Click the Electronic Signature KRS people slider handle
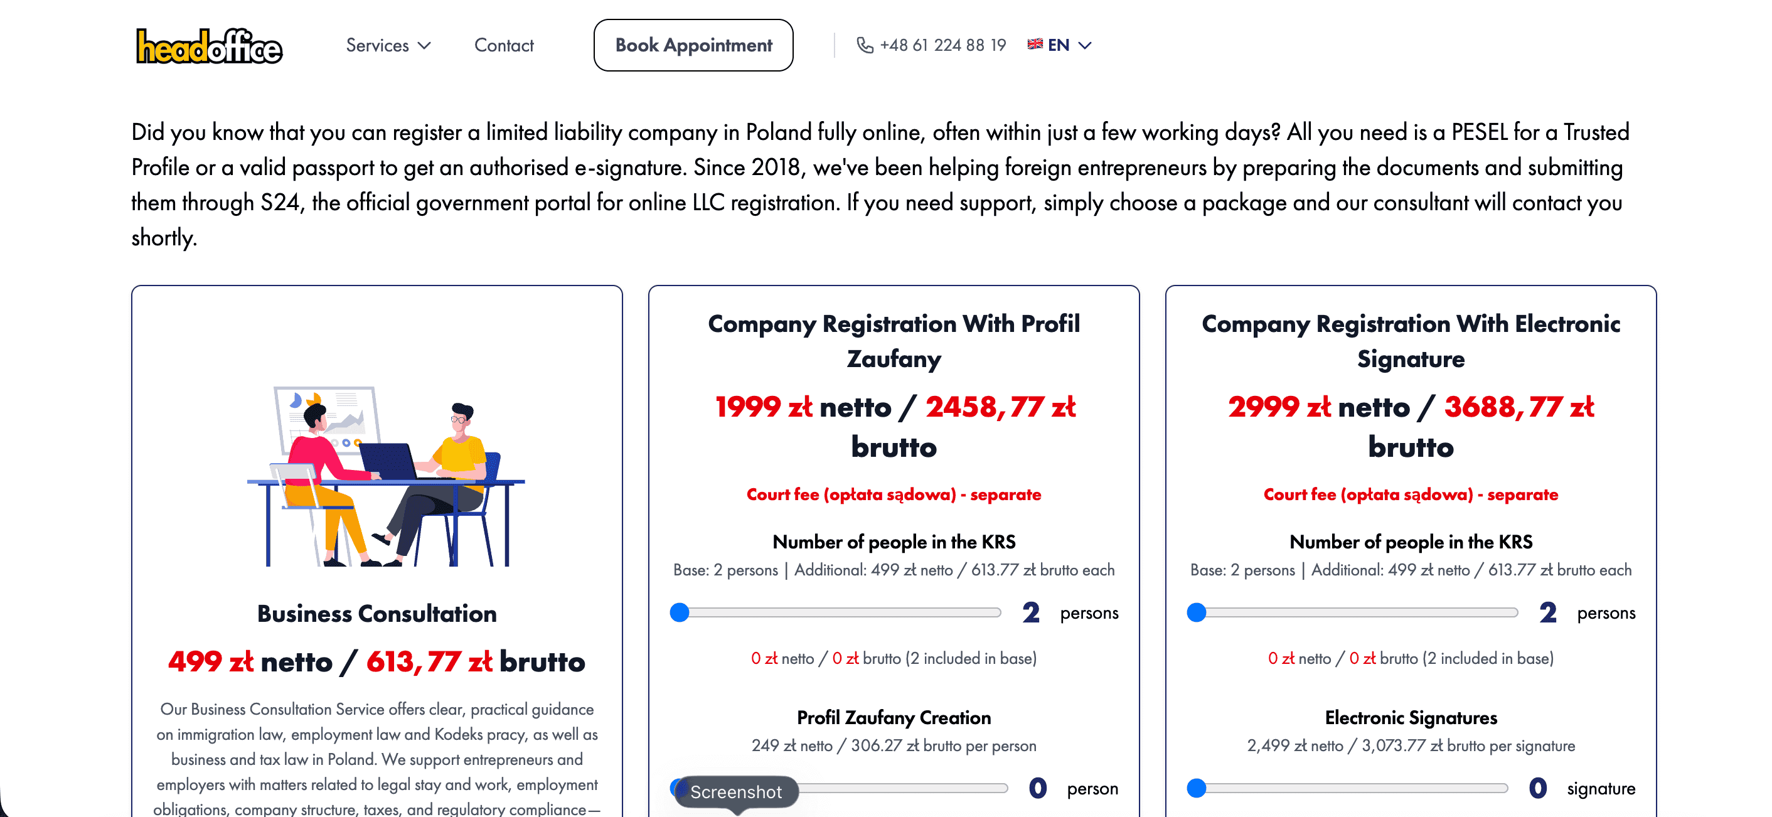Viewport: 1772px width, 817px height. (x=1196, y=612)
